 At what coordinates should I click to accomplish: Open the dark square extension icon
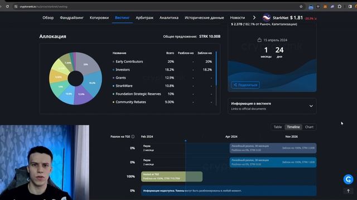pyautogui.click(x=318, y=7)
